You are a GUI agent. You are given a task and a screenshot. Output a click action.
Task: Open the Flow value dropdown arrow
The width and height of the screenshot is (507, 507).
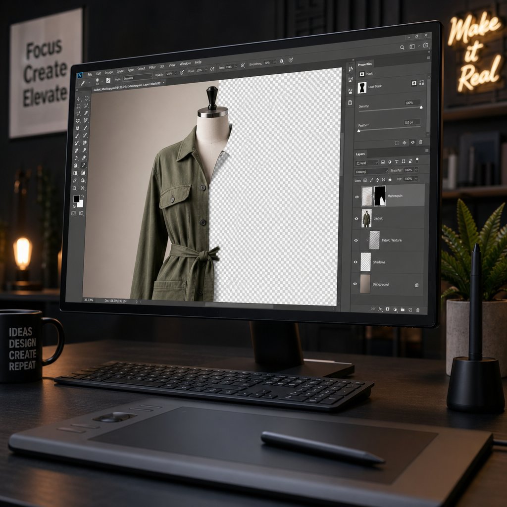pyautogui.click(x=206, y=69)
